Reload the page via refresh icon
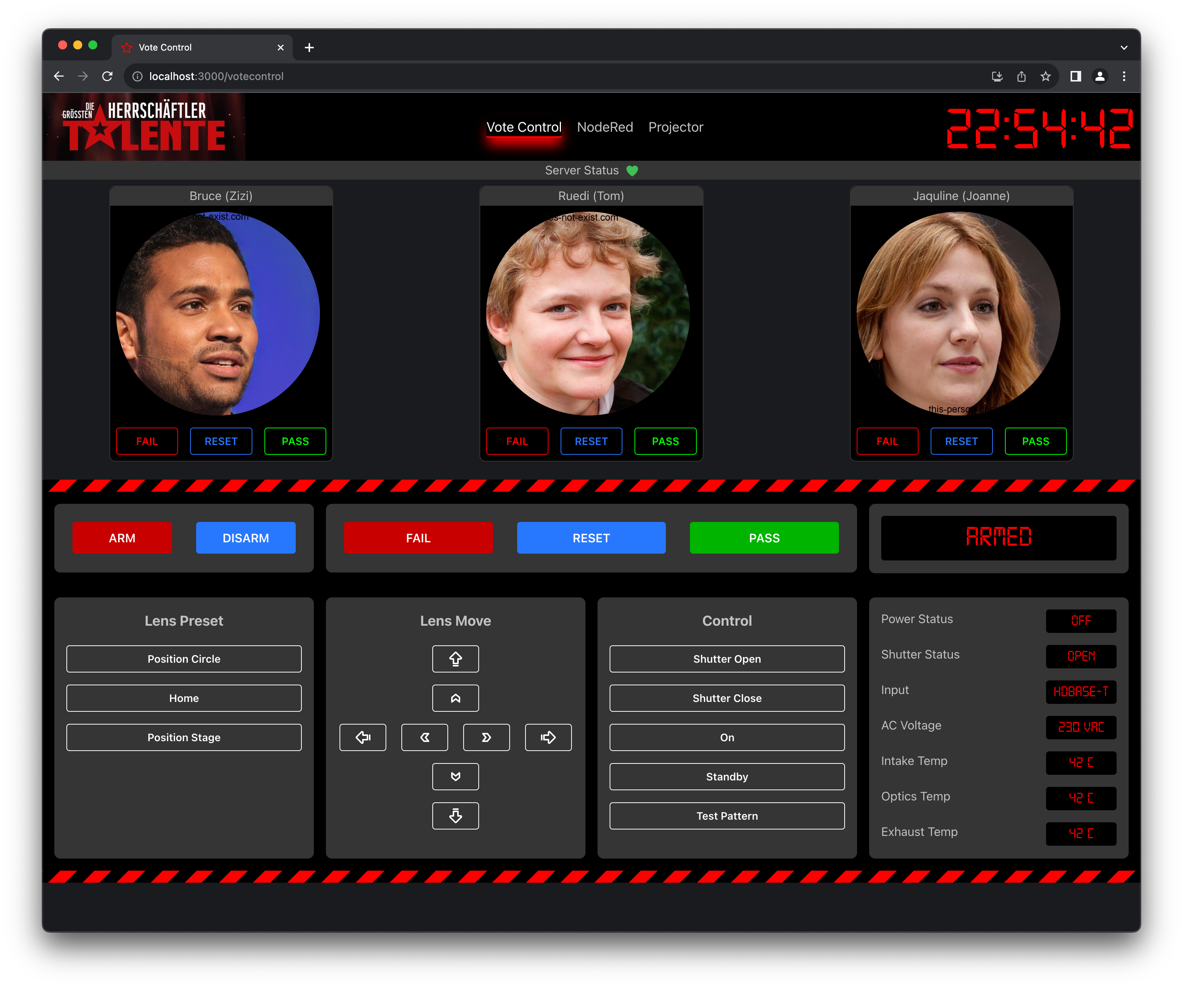This screenshot has height=988, width=1183. coord(107,76)
